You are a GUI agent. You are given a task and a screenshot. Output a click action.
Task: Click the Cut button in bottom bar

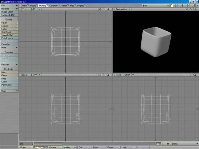point(84,147)
